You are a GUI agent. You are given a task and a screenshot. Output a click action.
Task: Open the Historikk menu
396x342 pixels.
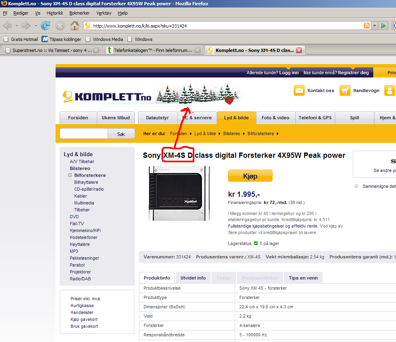click(55, 13)
